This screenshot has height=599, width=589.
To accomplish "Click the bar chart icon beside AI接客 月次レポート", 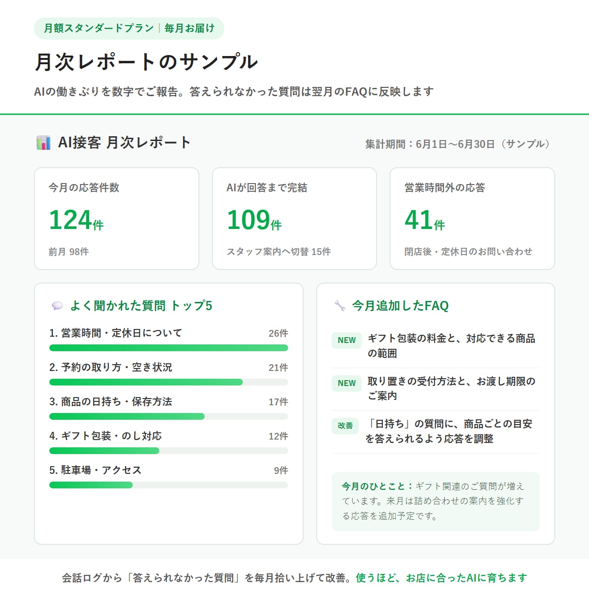I will tap(43, 143).
